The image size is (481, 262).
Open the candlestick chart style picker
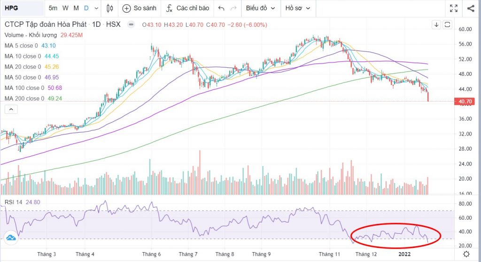pyautogui.click(x=110, y=8)
